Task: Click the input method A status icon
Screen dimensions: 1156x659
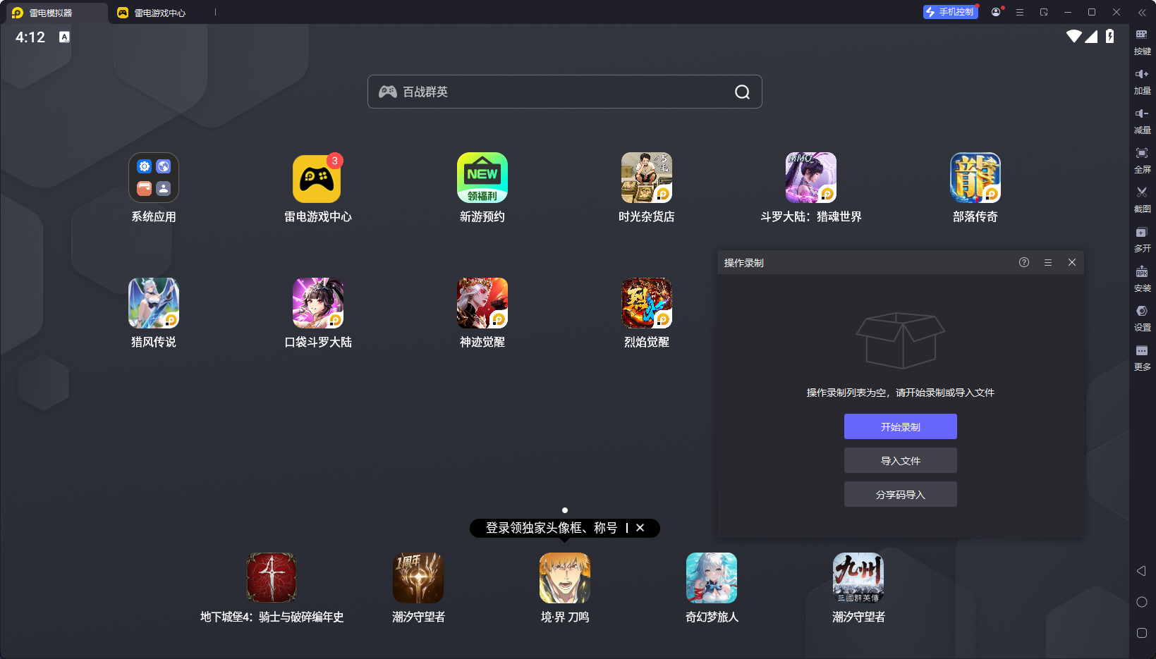Action: point(64,37)
